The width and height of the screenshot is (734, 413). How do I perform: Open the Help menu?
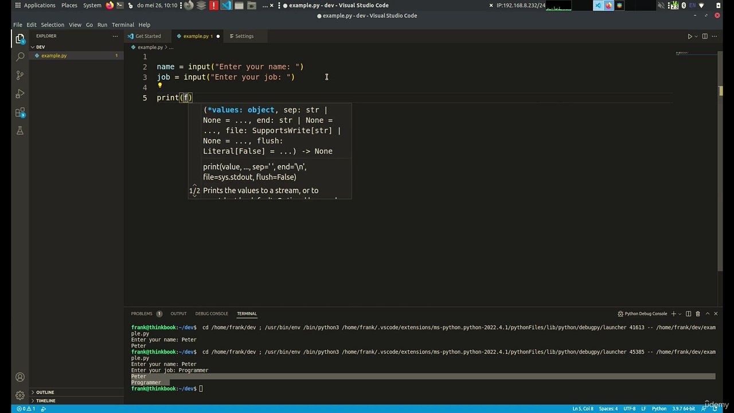144,25
